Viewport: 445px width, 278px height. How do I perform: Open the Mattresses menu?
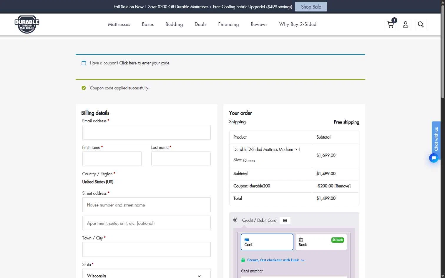(x=119, y=24)
